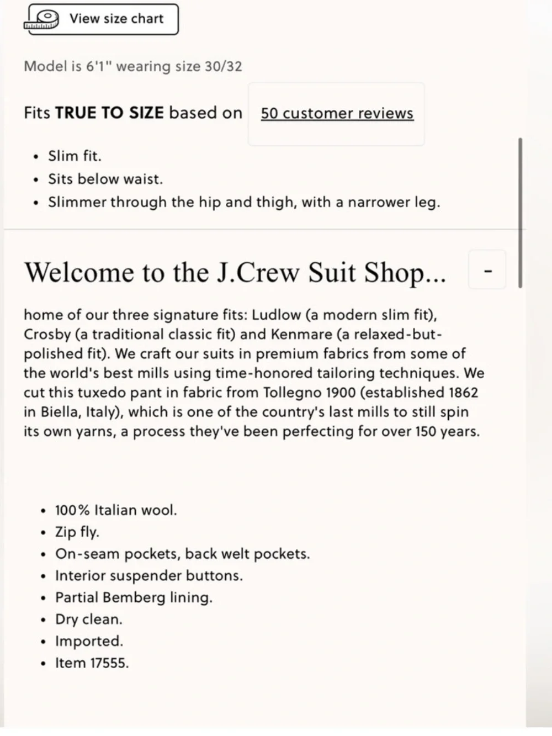Viewport: 552px width, 736px height.
Task: Click the vertical scrollbar thumb
Action: pos(521,213)
